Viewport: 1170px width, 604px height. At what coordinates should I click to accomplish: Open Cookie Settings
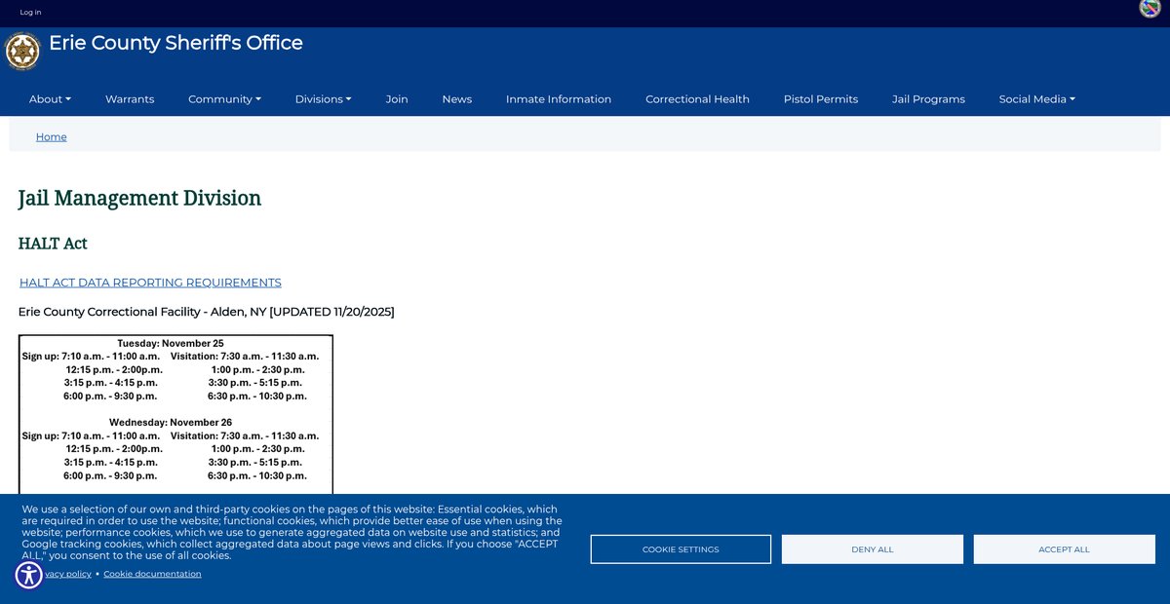[681, 549]
